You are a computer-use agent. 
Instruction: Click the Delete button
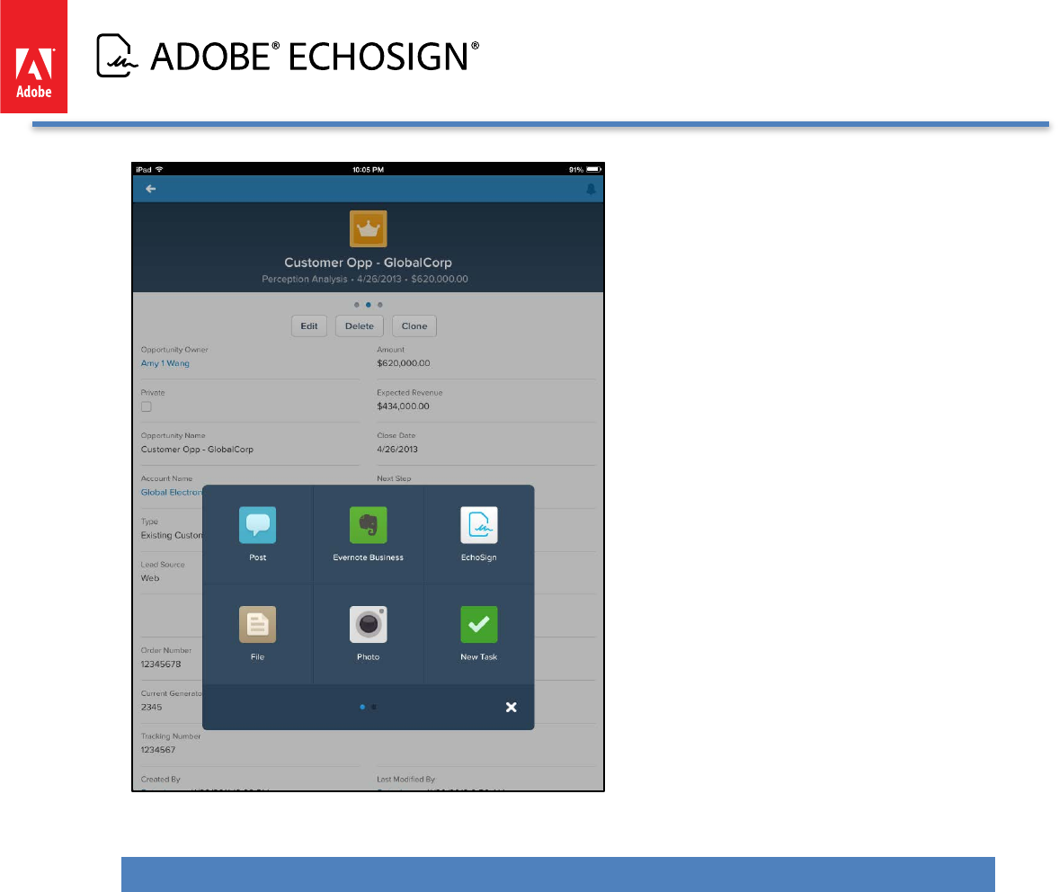coord(360,326)
